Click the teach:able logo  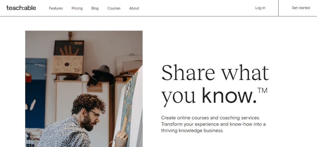(21, 8)
